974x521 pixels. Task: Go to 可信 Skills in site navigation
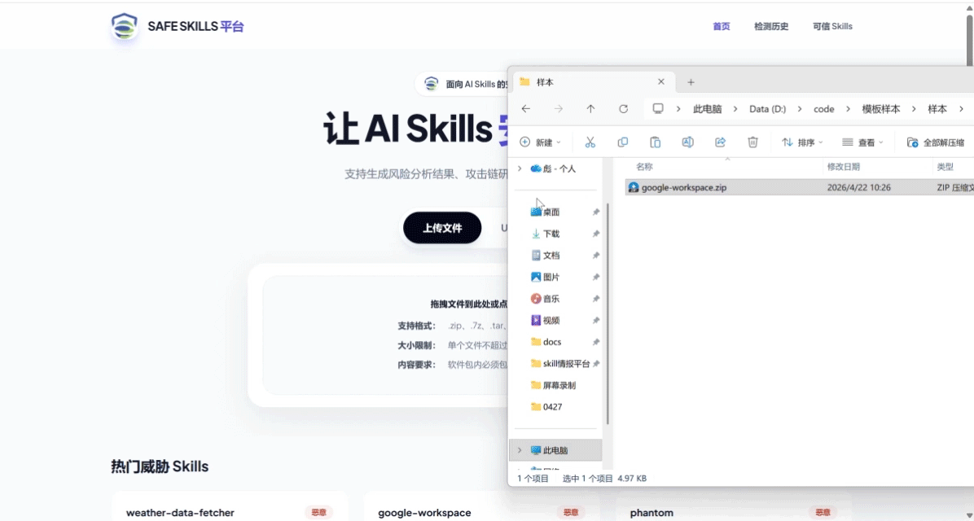[832, 26]
